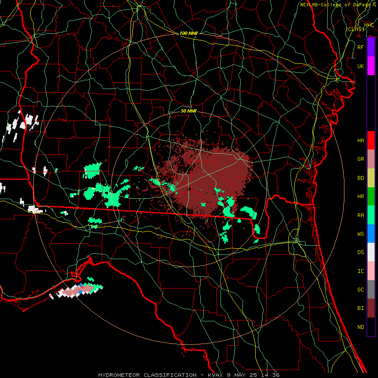The width and height of the screenshot is (378, 378).
Task: Click the 'HHC' product label
Action: point(369,25)
